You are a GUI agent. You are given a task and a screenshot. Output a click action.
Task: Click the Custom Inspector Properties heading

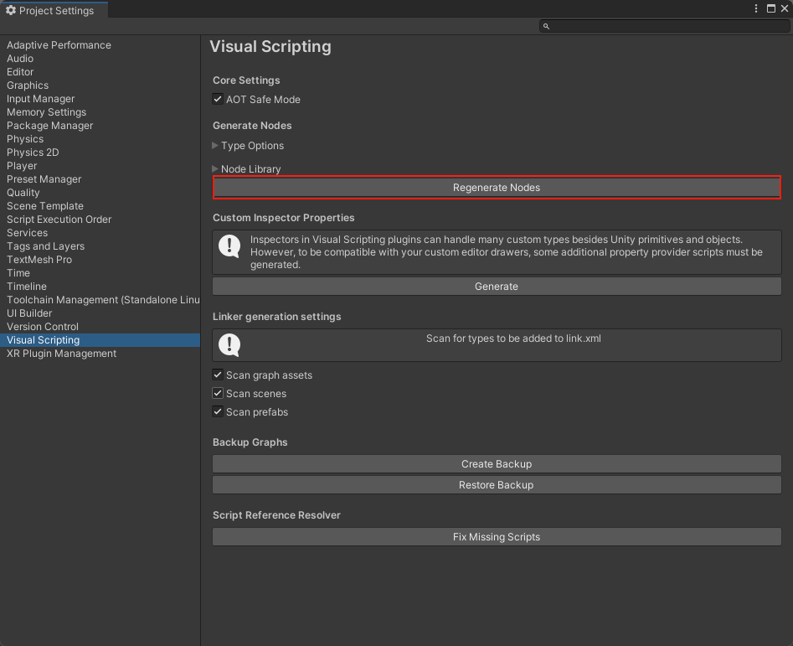(284, 218)
